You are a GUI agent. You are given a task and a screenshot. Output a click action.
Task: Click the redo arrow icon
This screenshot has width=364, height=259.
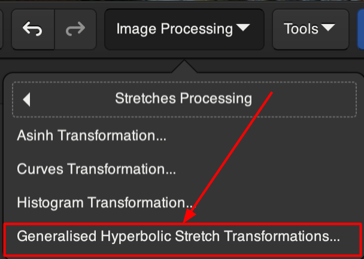coord(75,28)
